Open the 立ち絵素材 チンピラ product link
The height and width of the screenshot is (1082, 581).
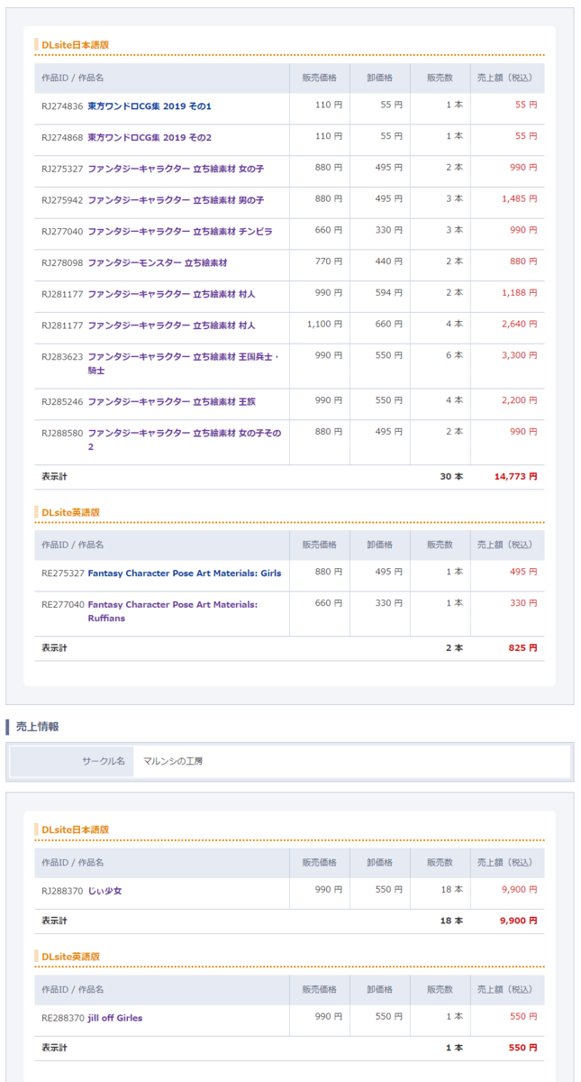[x=180, y=232]
